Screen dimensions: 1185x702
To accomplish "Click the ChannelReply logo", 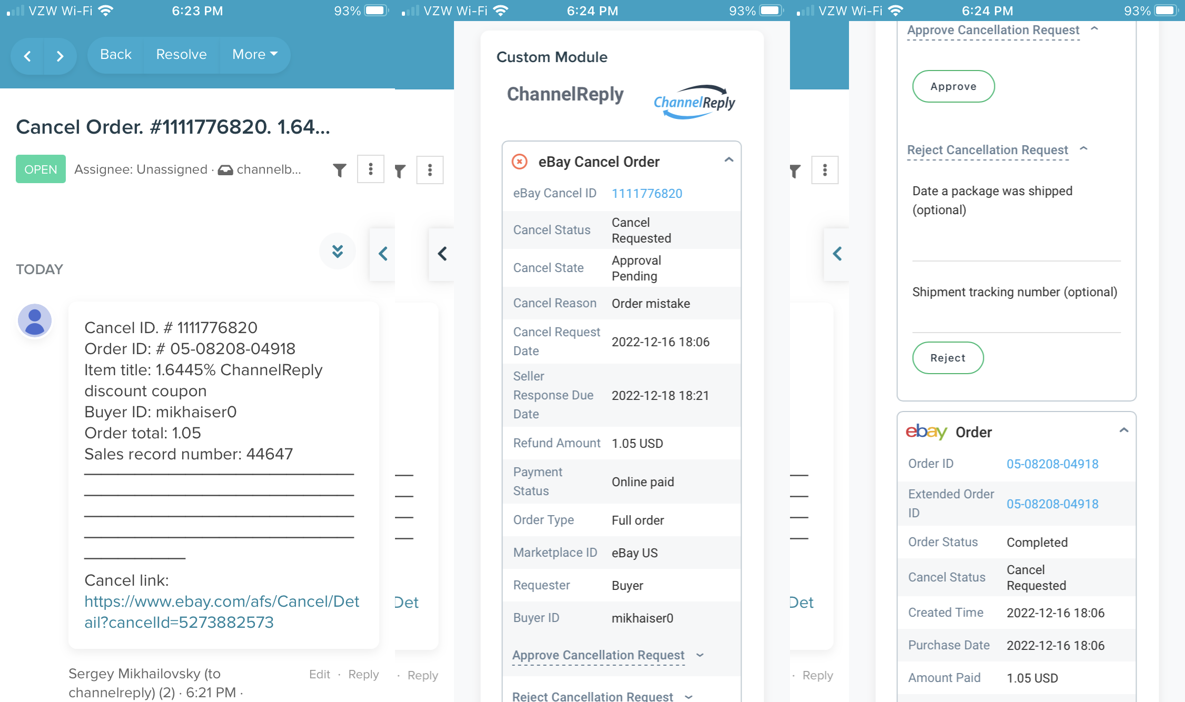I will point(694,102).
